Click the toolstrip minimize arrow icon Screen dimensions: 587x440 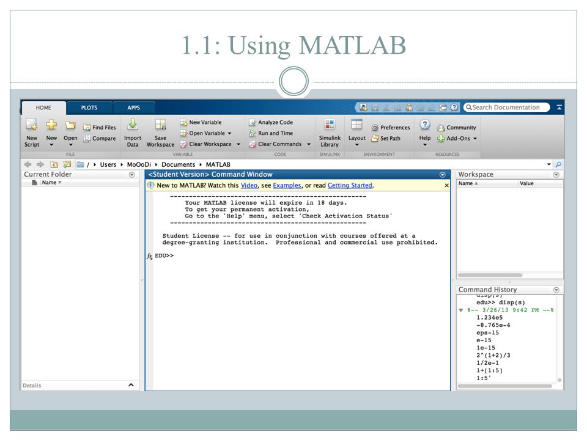click(x=559, y=108)
